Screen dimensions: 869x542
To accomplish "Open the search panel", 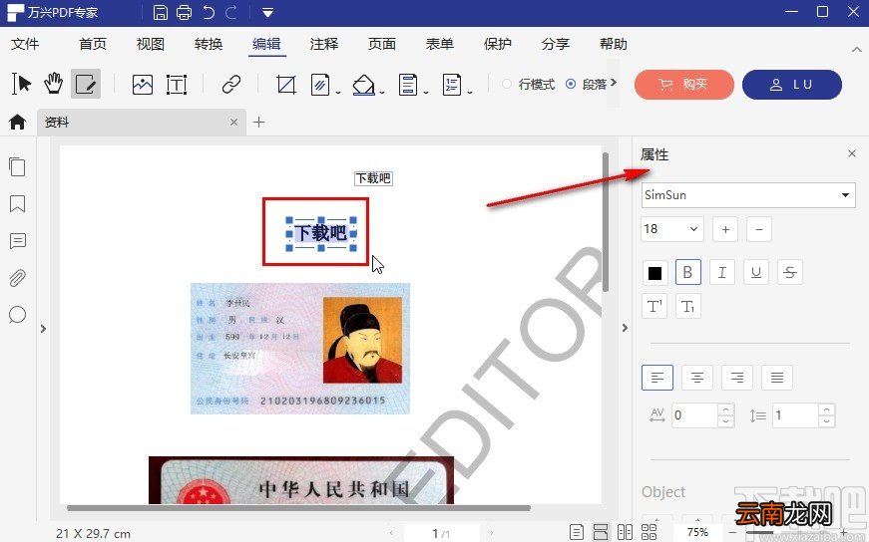I will [17, 315].
